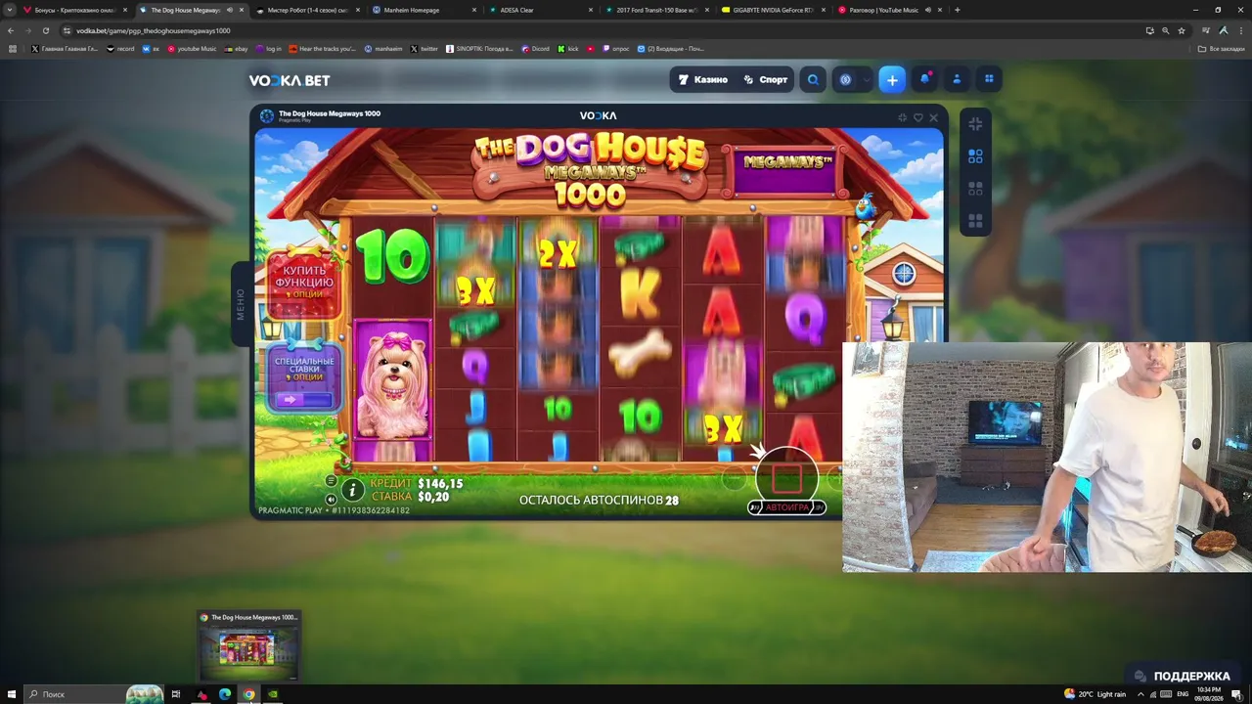Toggle the slot sound

click(331, 500)
